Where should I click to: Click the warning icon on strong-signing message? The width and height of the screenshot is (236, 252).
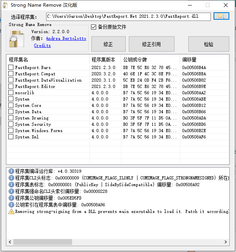tap(11, 211)
